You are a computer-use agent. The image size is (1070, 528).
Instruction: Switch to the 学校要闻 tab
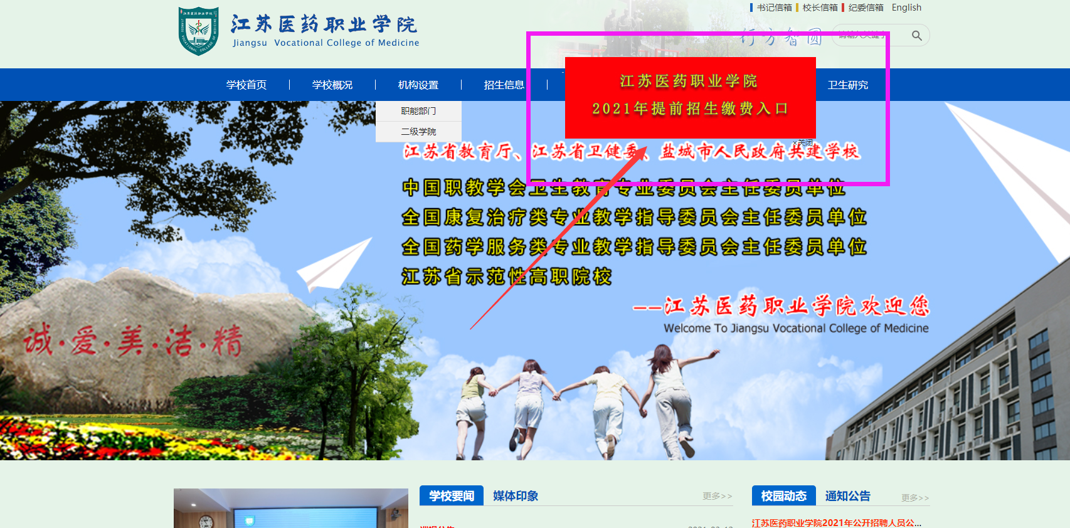pos(452,495)
